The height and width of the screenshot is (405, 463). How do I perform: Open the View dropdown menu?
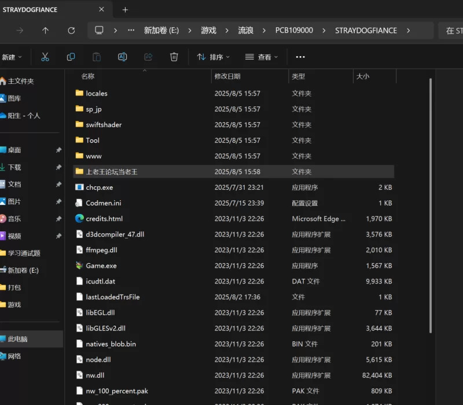(x=262, y=57)
